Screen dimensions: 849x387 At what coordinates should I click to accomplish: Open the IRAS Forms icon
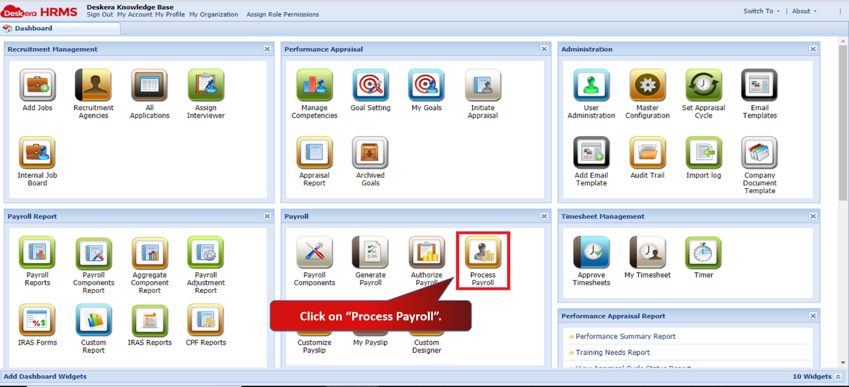tap(38, 320)
